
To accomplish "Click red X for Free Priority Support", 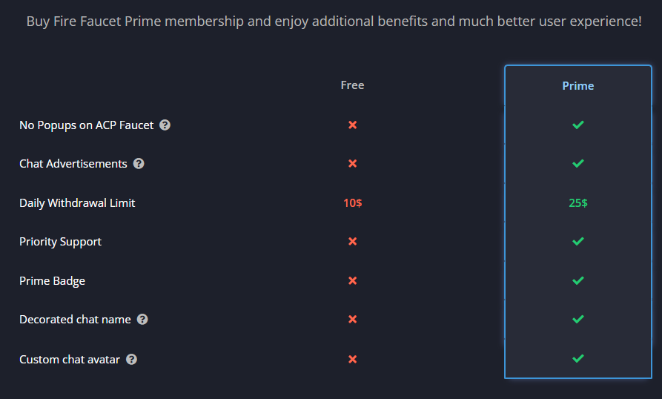I will (x=353, y=242).
